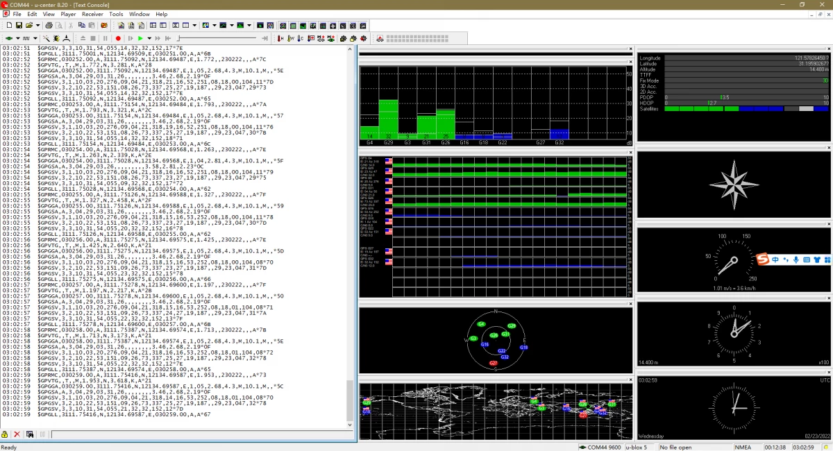Click the Sogou microphone voice input icon
This screenshot has width=833, height=451.
tap(796, 259)
